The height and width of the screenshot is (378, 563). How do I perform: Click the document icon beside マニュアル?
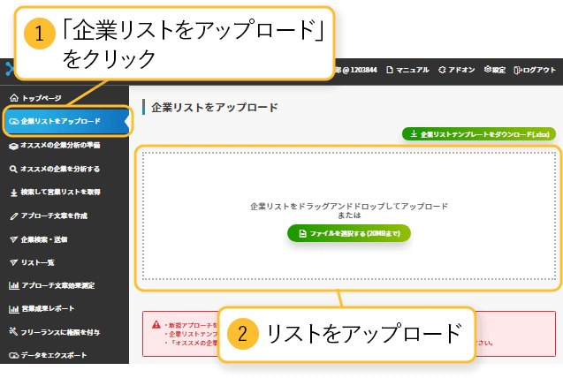point(390,70)
